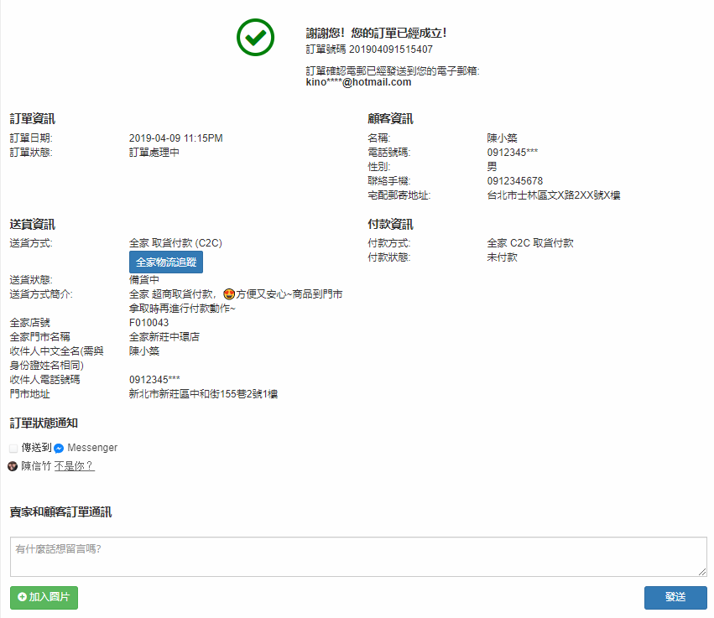Click the 賣家和顧客訂單通訊 heading
The image size is (714, 618).
(x=60, y=512)
